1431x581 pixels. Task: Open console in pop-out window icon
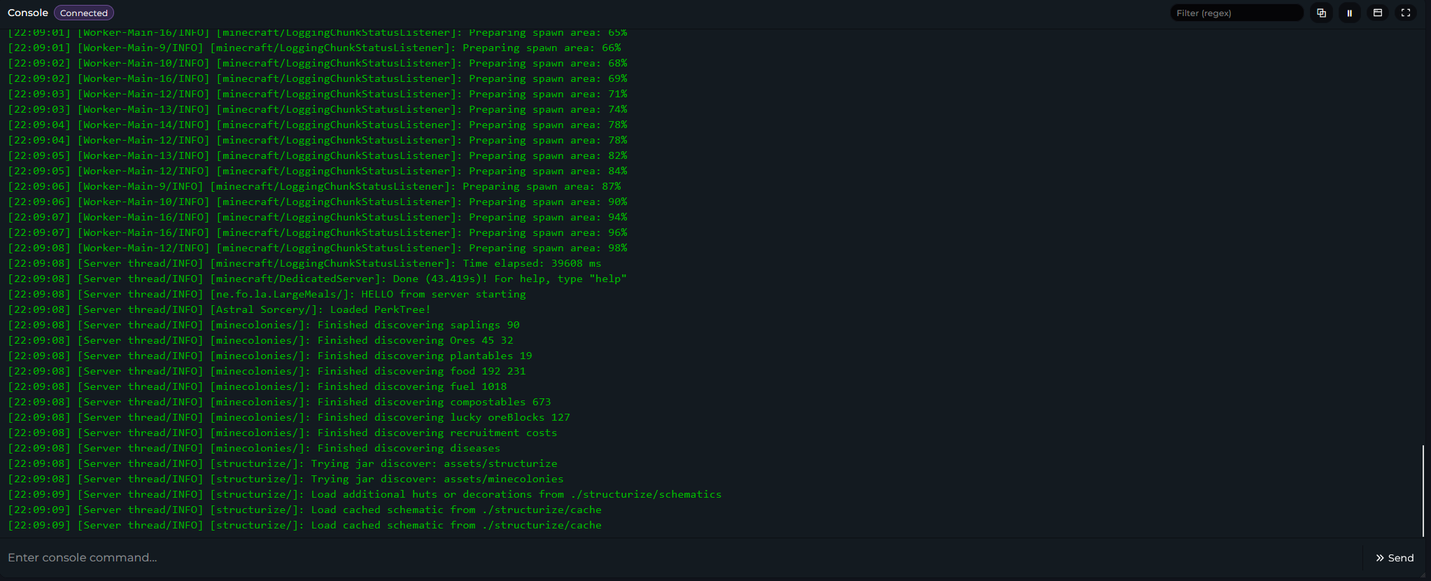pos(1377,13)
